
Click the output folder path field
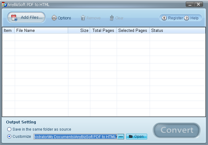click(x=76, y=137)
